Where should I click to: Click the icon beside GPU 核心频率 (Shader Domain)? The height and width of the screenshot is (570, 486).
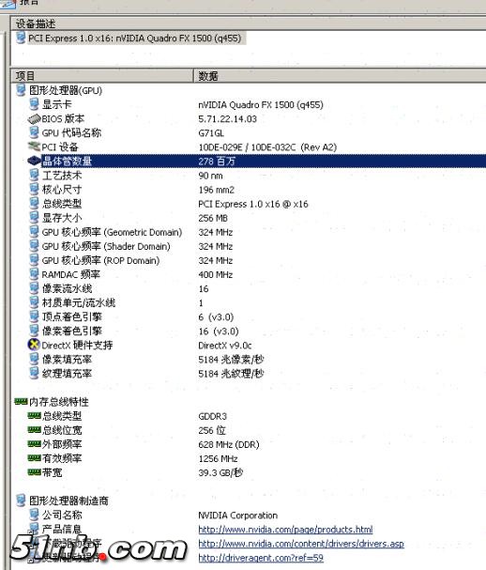click(34, 246)
